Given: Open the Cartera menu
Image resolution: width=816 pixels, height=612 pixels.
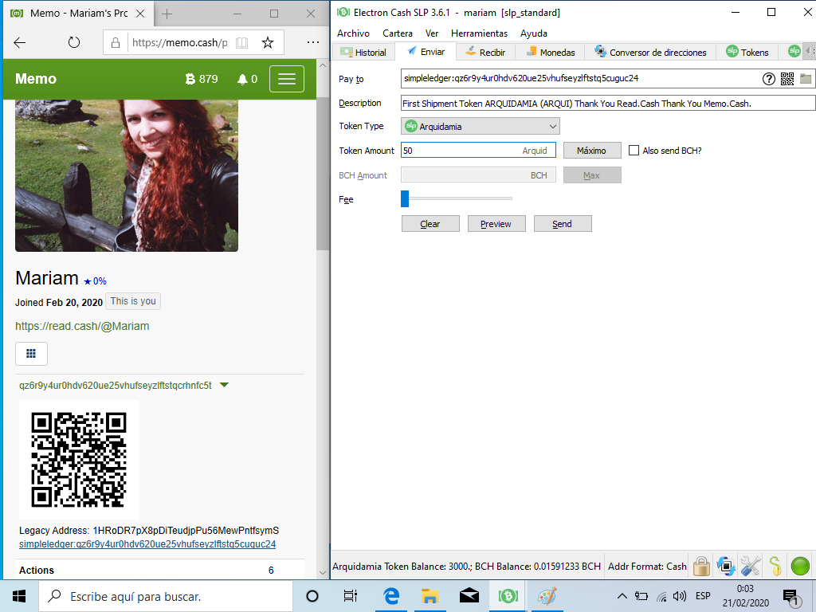Looking at the screenshot, I should [x=398, y=33].
